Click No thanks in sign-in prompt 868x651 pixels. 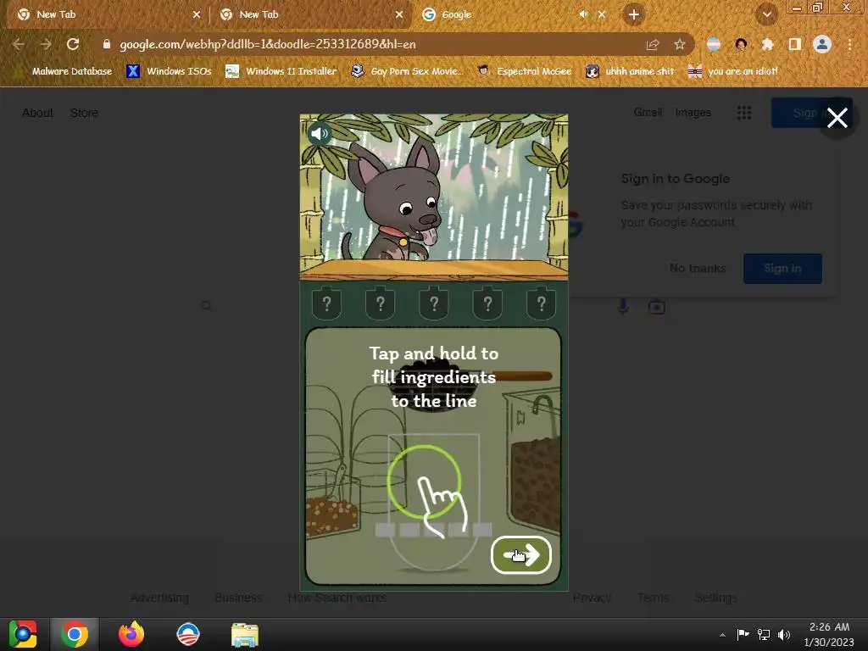pos(698,269)
